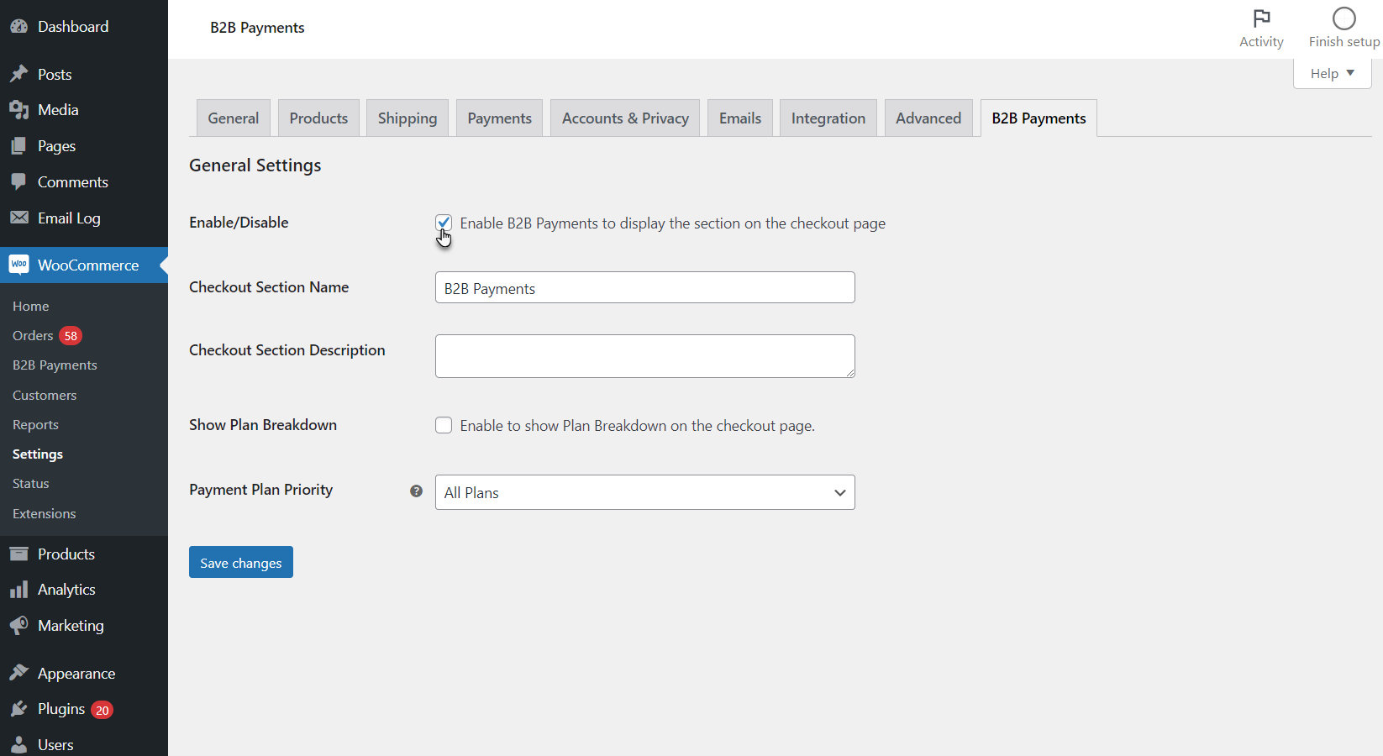Open the Comments menu item
Image resolution: width=1383 pixels, height=756 pixels.
(x=84, y=182)
